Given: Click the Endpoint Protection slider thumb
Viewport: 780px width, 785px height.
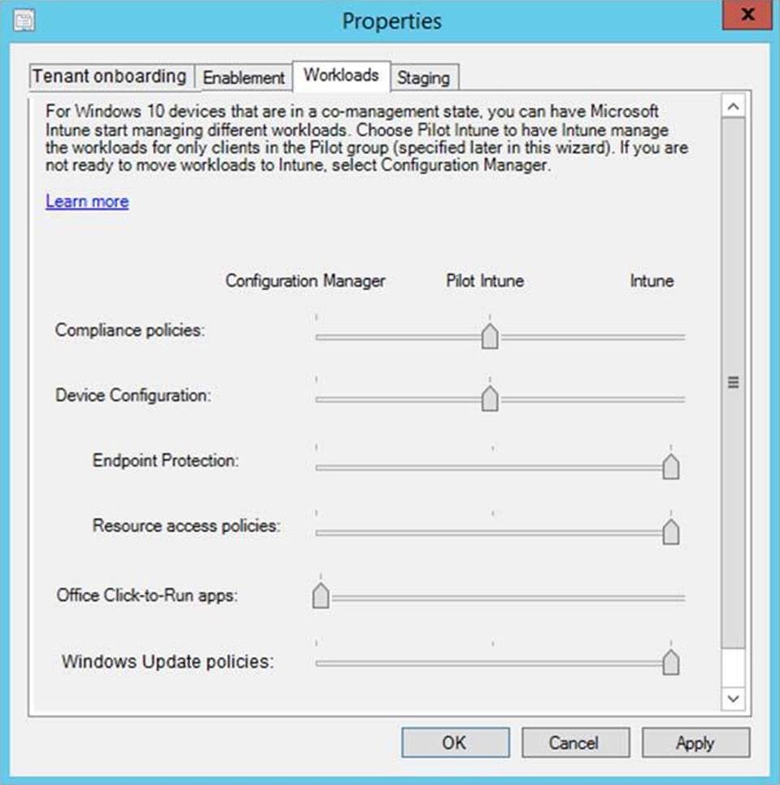Looking at the screenshot, I should pyautogui.click(x=671, y=466).
